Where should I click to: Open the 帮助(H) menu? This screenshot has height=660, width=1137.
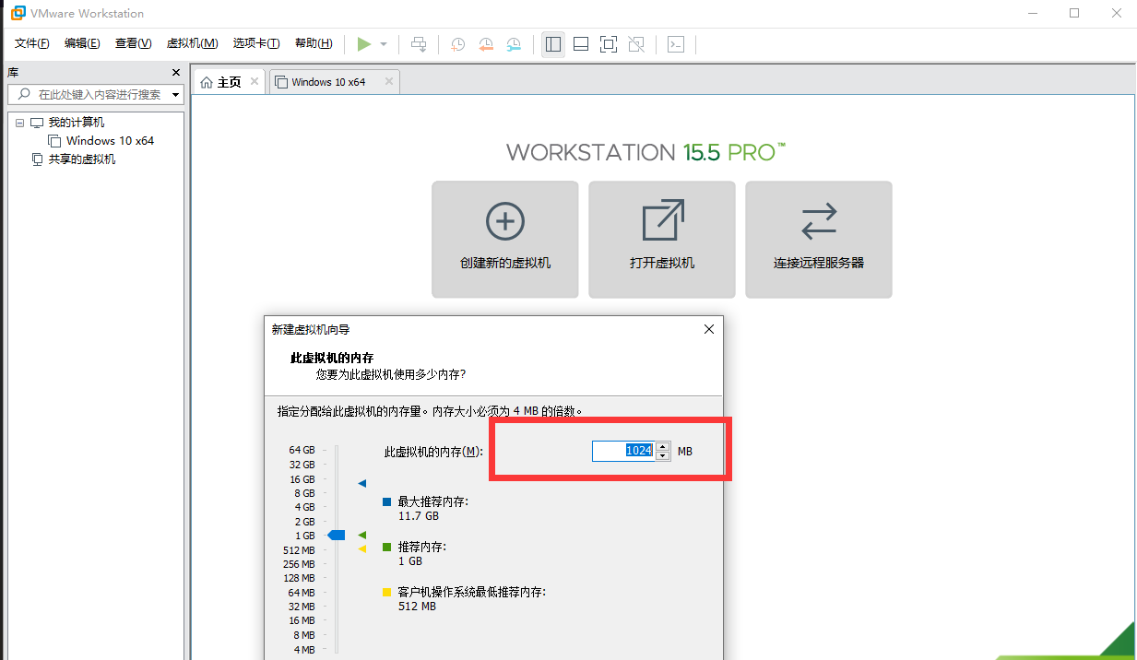(314, 43)
